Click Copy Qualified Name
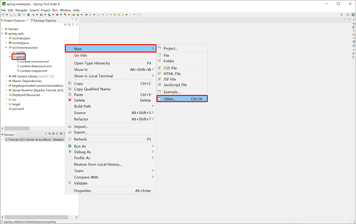 point(110,89)
